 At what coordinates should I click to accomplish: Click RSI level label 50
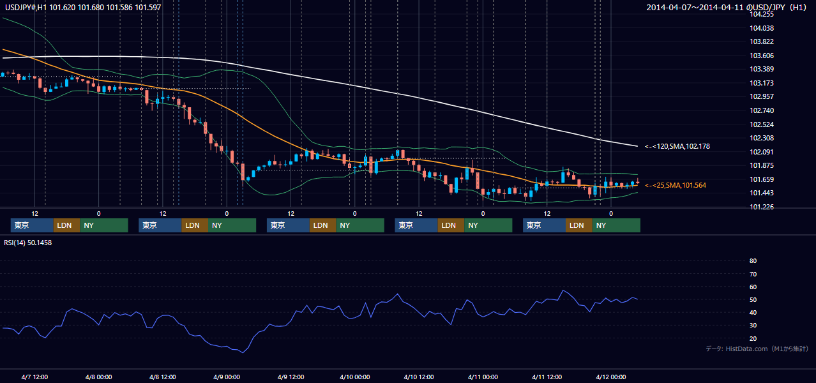coord(753,299)
